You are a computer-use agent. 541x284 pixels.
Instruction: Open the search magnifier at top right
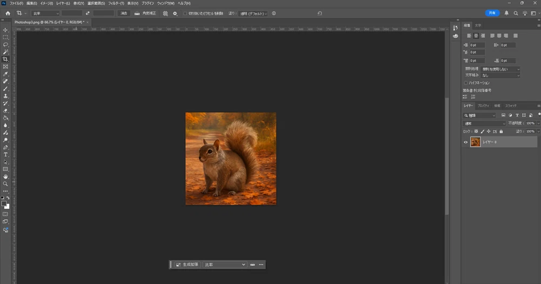click(516, 13)
